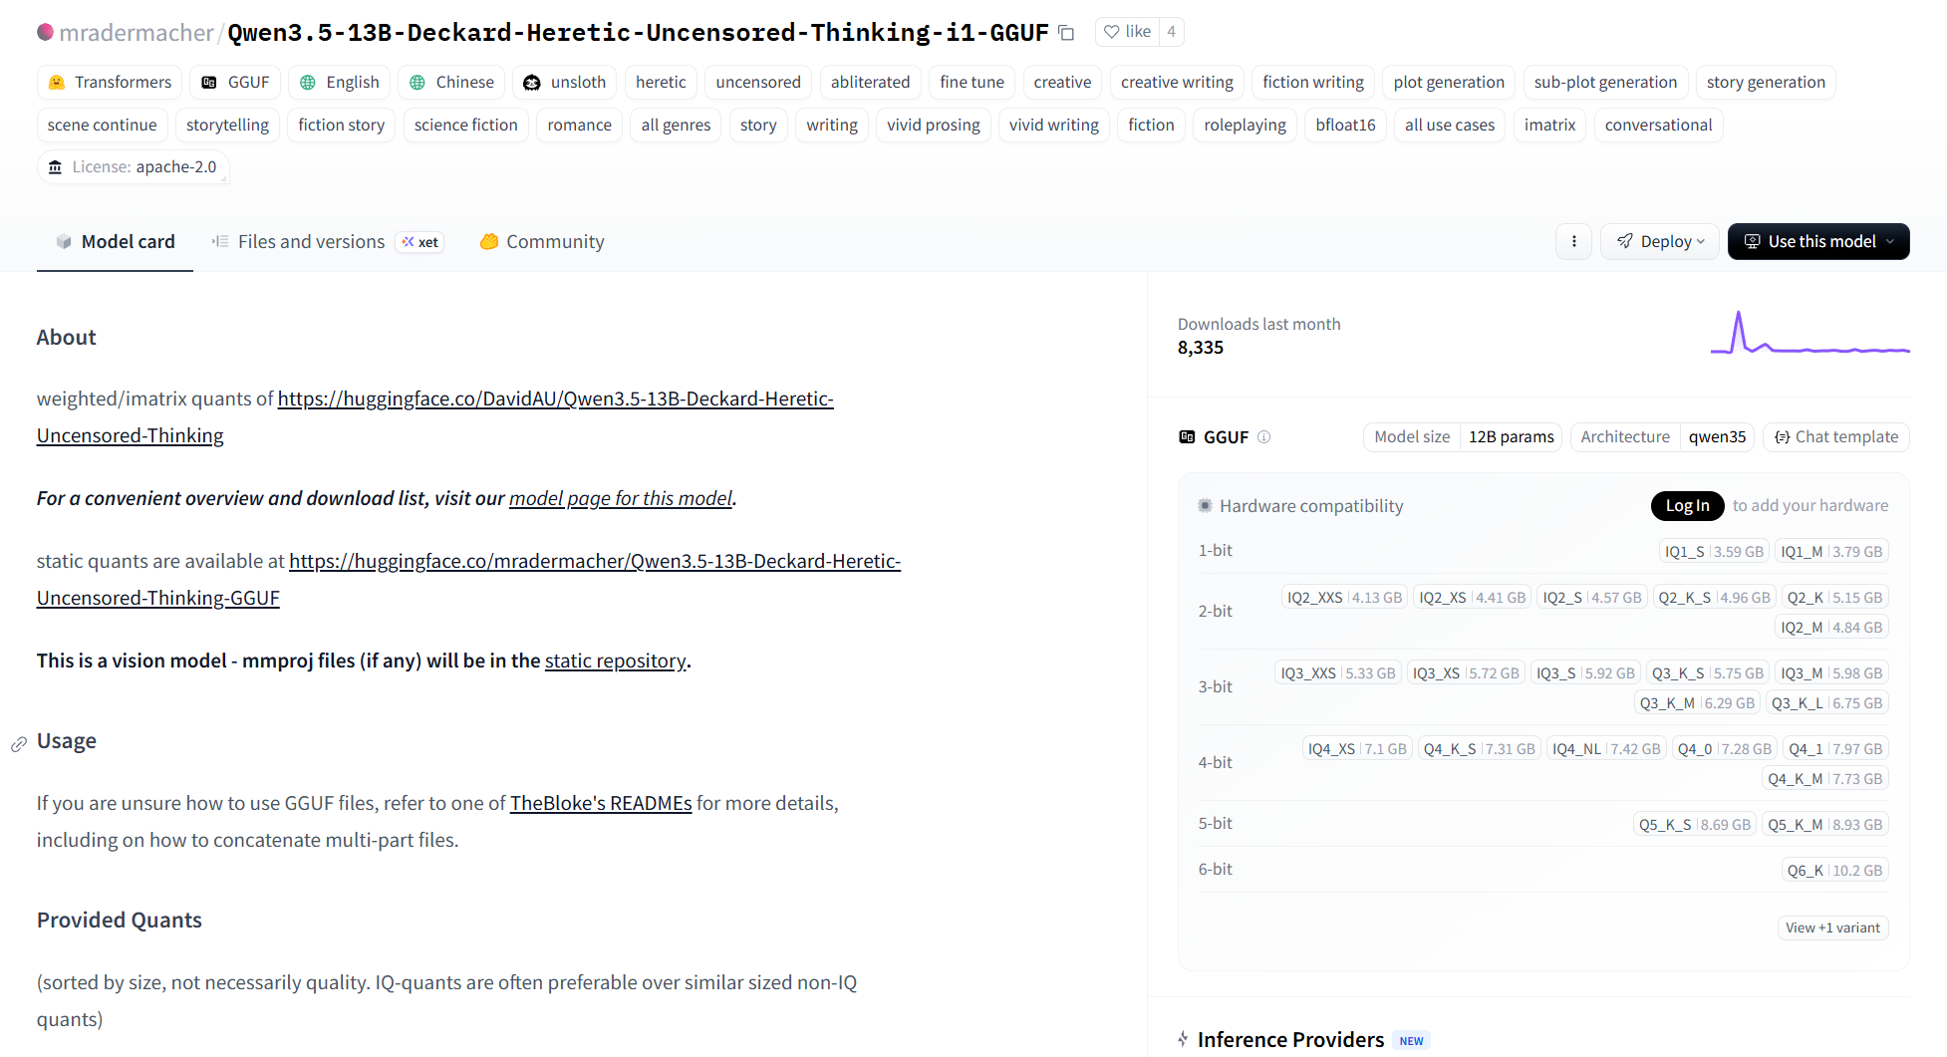This screenshot has height=1057, width=1947.
Task: Expand the View +1 variant button
Action: [1832, 927]
